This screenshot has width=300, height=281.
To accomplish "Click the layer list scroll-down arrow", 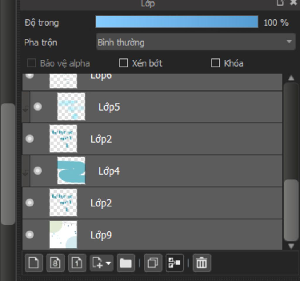I will pos(291,246).
